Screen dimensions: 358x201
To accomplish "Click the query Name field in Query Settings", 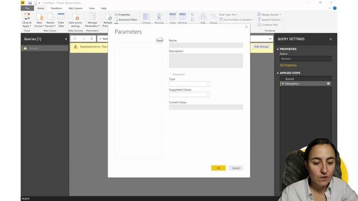I will pyautogui.click(x=306, y=59).
